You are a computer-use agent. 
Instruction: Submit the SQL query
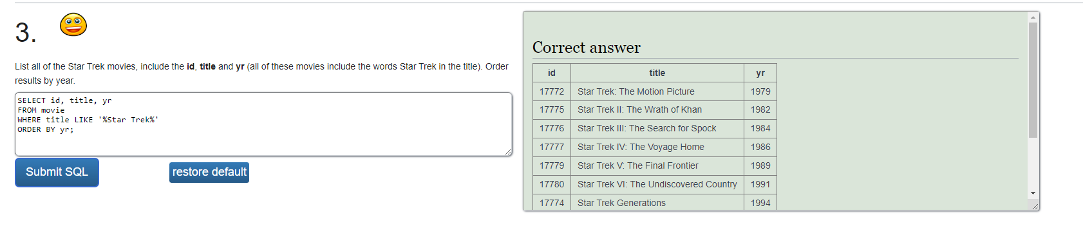57,173
